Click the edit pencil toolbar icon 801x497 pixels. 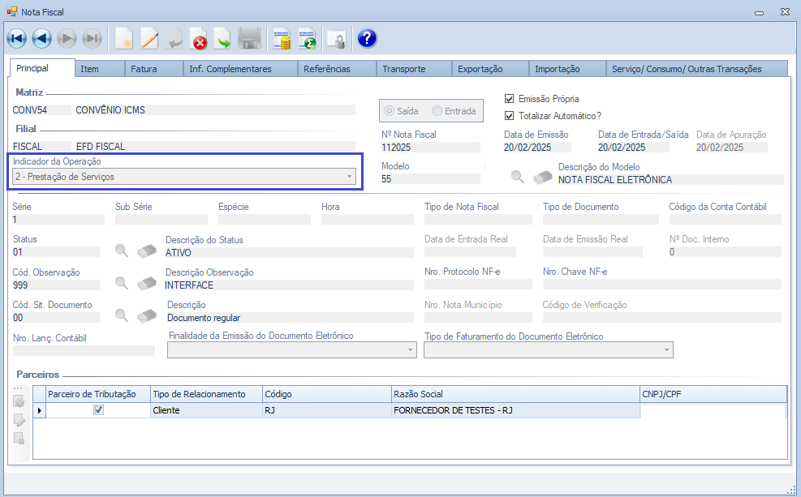[149, 38]
